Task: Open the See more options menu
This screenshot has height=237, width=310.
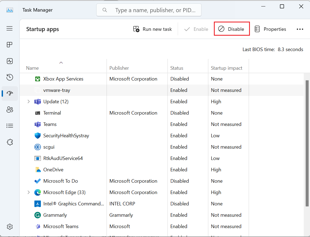Action: click(x=300, y=29)
